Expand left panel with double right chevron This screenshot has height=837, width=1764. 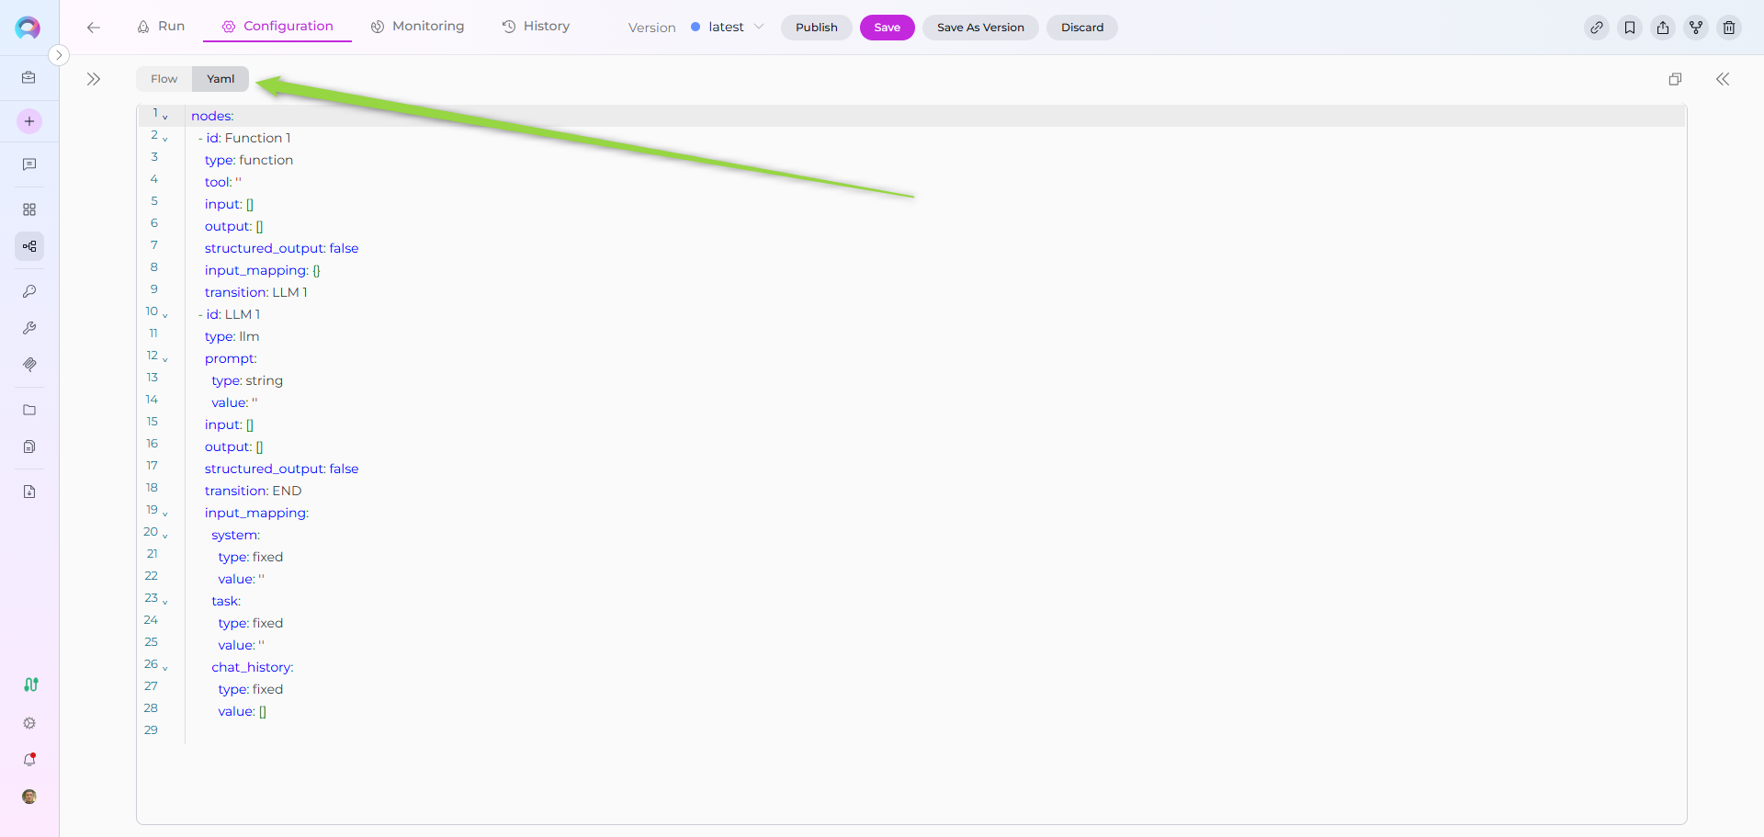pos(94,79)
